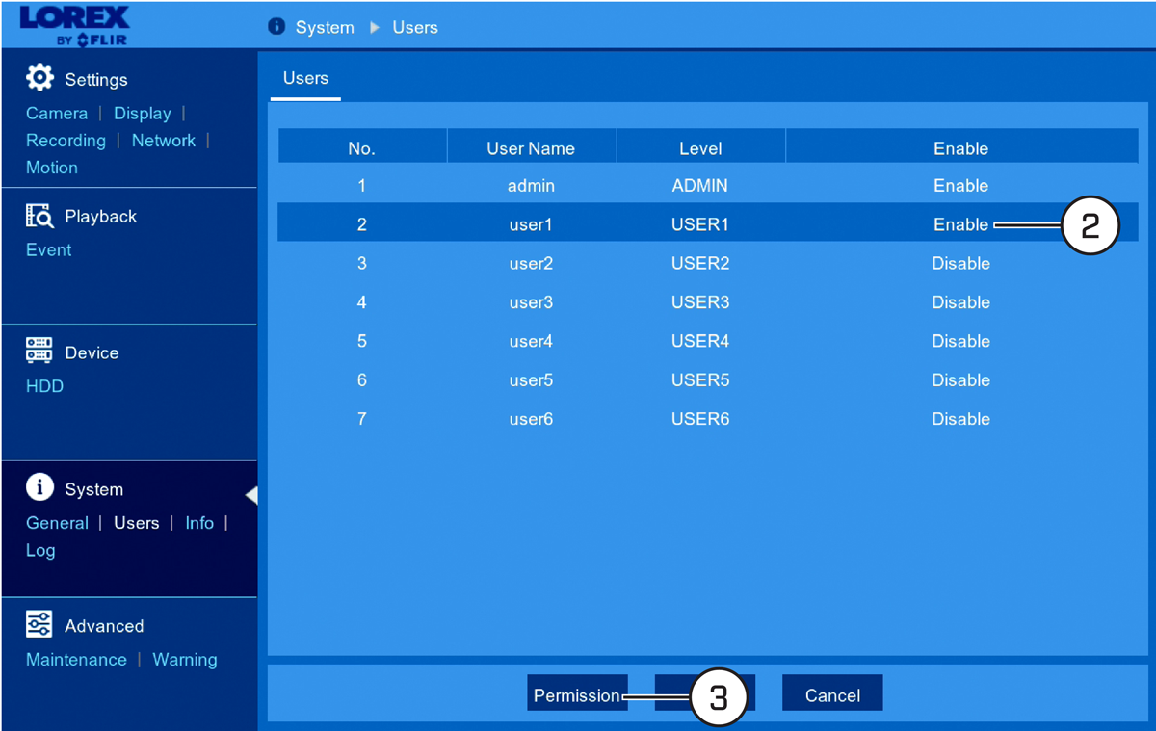Click System in the breadcrumb
This screenshot has height=731, width=1156.
(325, 27)
